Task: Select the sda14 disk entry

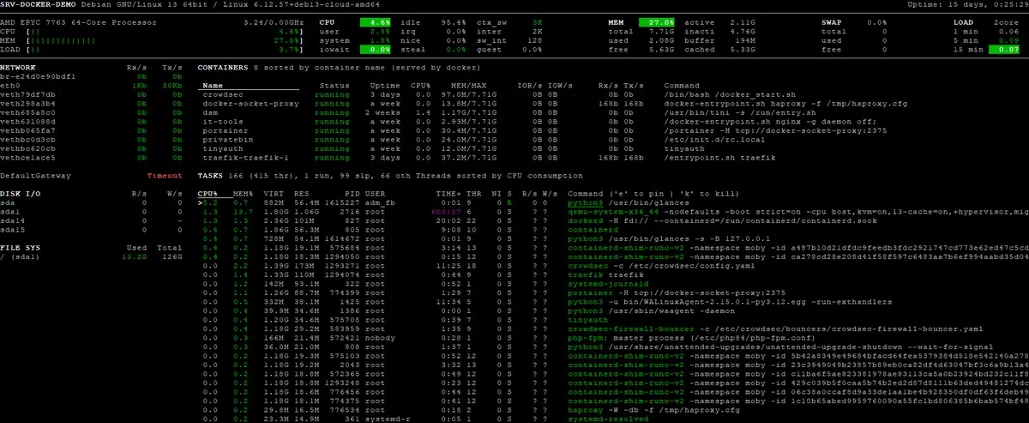Action: (x=13, y=221)
